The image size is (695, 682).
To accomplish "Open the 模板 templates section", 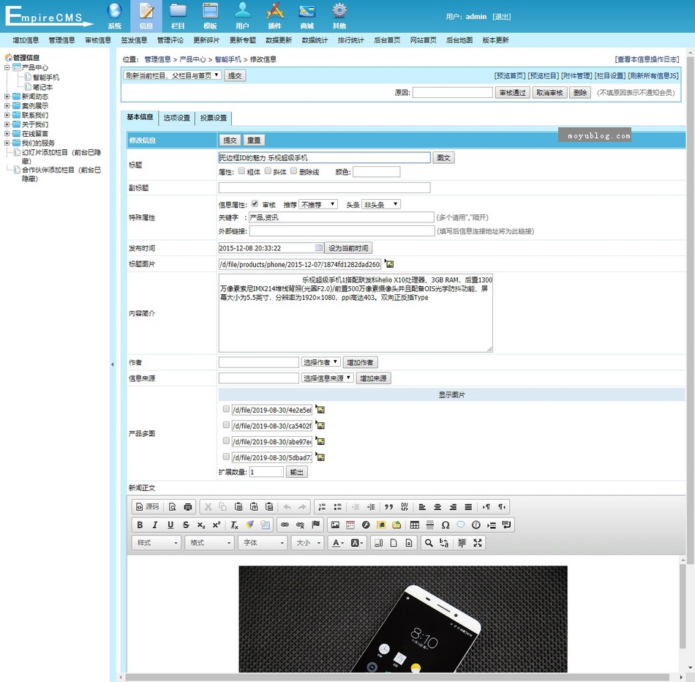I will 210,16.
